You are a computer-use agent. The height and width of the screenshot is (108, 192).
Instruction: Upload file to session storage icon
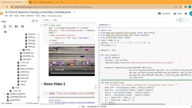click(x=5, y=26)
